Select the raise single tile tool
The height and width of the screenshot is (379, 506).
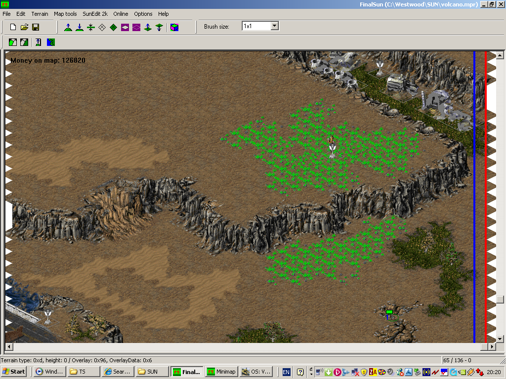(x=148, y=28)
